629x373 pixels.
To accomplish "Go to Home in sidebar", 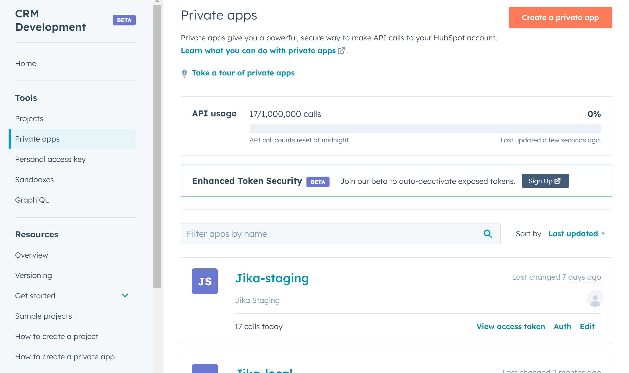I will click(25, 63).
